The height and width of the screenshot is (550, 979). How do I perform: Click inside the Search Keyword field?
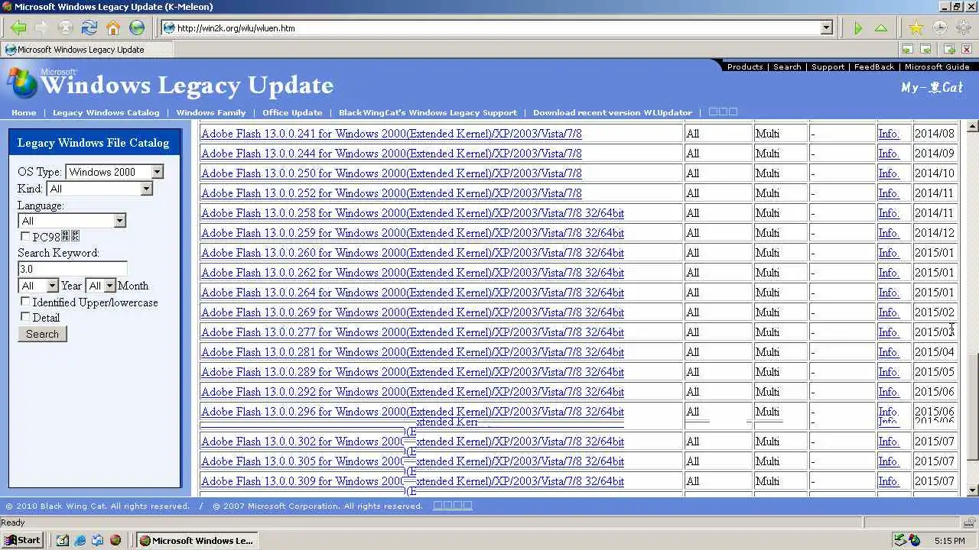click(x=72, y=269)
